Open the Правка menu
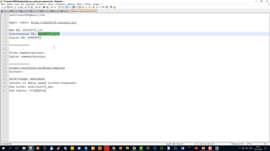Screen dimensions: 270x151 [10, 4]
